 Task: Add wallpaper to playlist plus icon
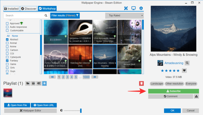[44, 83]
